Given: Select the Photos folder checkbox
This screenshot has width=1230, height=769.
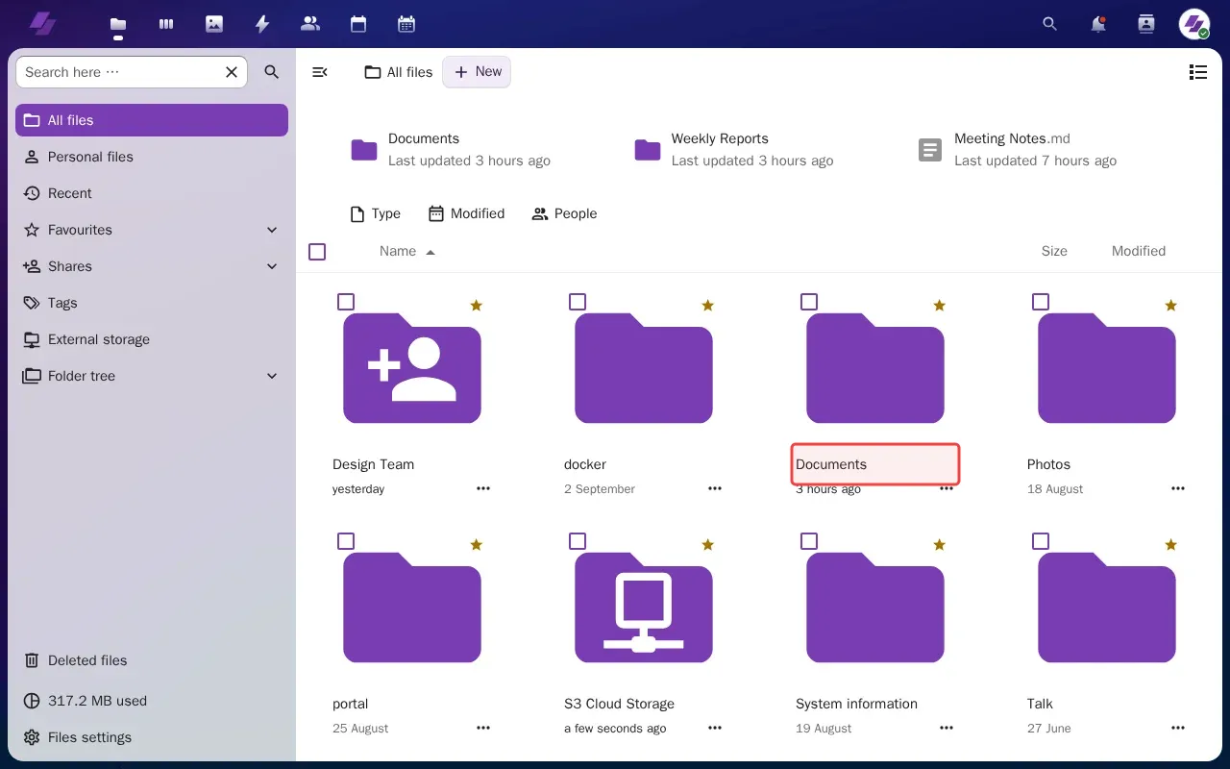Looking at the screenshot, I should (1041, 302).
